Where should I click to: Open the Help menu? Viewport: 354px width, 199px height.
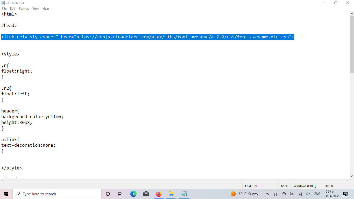coord(46,9)
